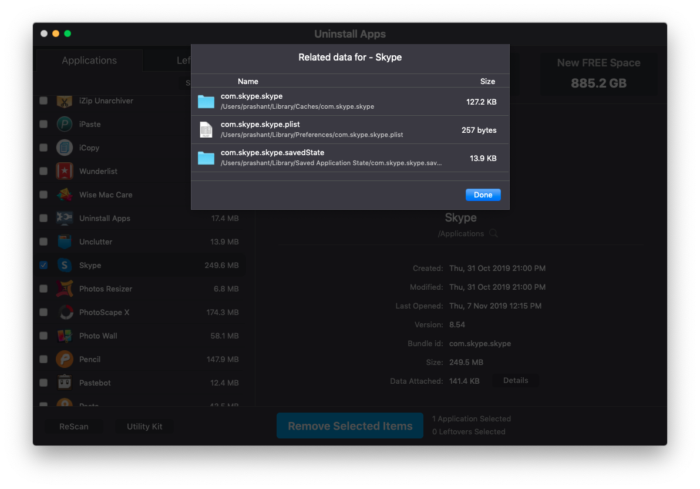
Task: Click the iPaste app icon
Action: coord(65,124)
